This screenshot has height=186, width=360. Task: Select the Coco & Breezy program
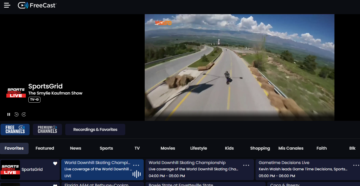pos(313,184)
